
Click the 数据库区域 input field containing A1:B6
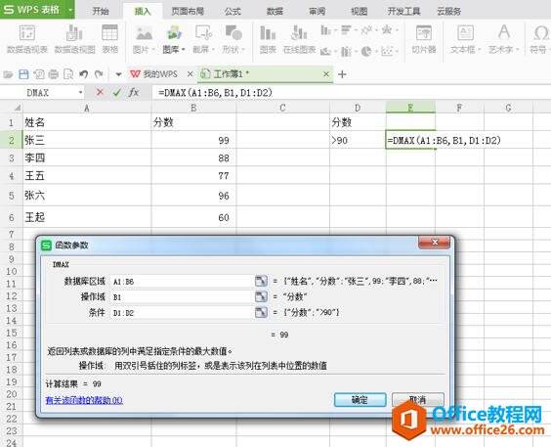tap(182, 281)
